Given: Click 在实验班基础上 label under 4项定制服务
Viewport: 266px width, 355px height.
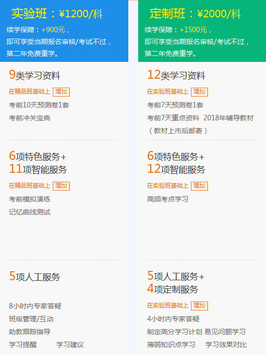Looking at the screenshot, I should [168, 305].
